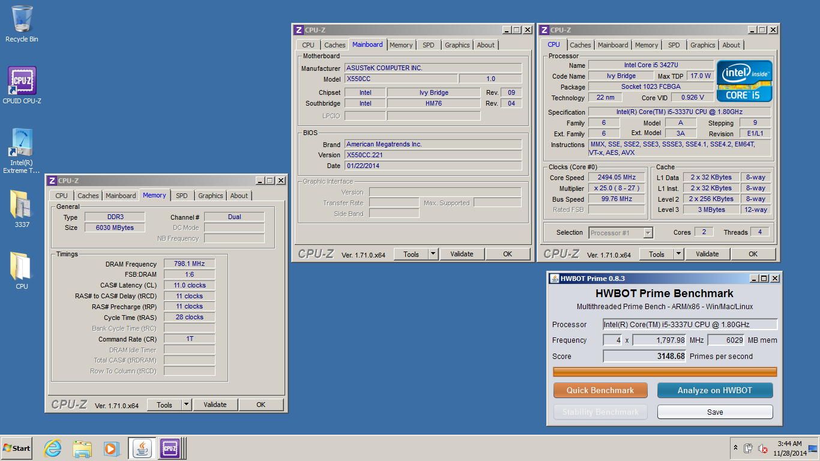Switch to Caches tab in Memory window
Screen dimensions: 820x461
[88, 196]
